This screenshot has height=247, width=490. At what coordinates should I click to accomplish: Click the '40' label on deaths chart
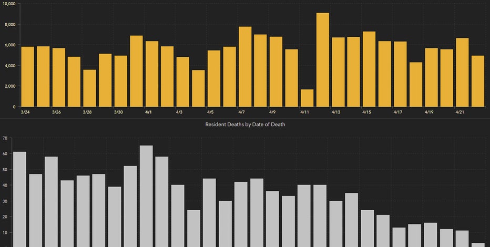point(5,185)
